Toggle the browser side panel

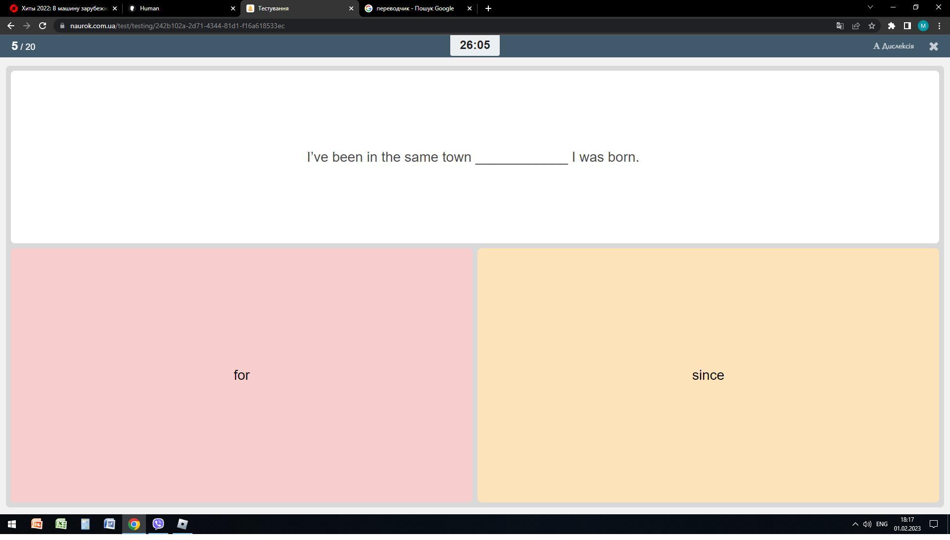pyautogui.click(x=907, y=26)
